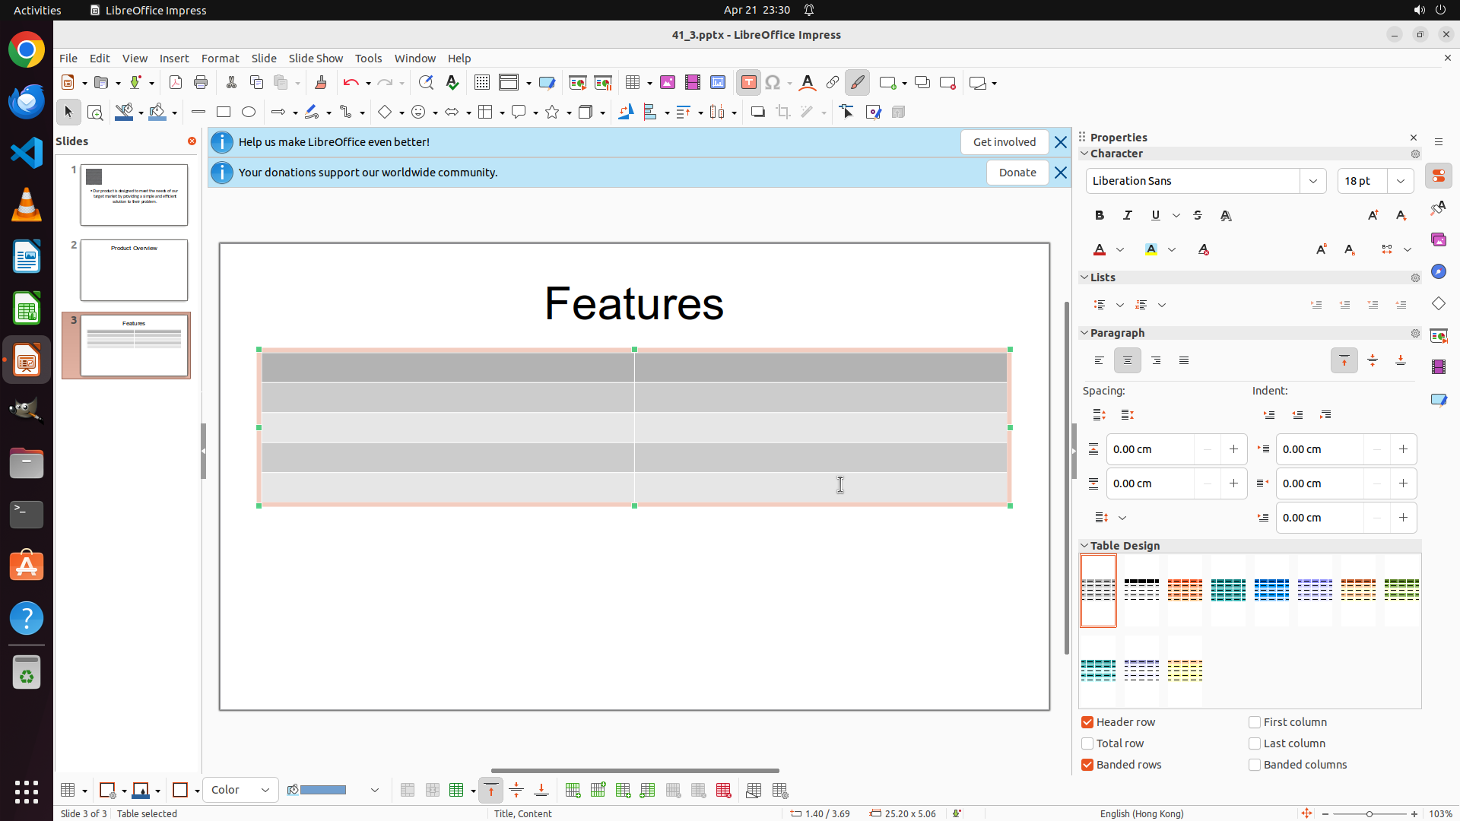
Task: Enable the First column checkbox
Action: 1255,722
